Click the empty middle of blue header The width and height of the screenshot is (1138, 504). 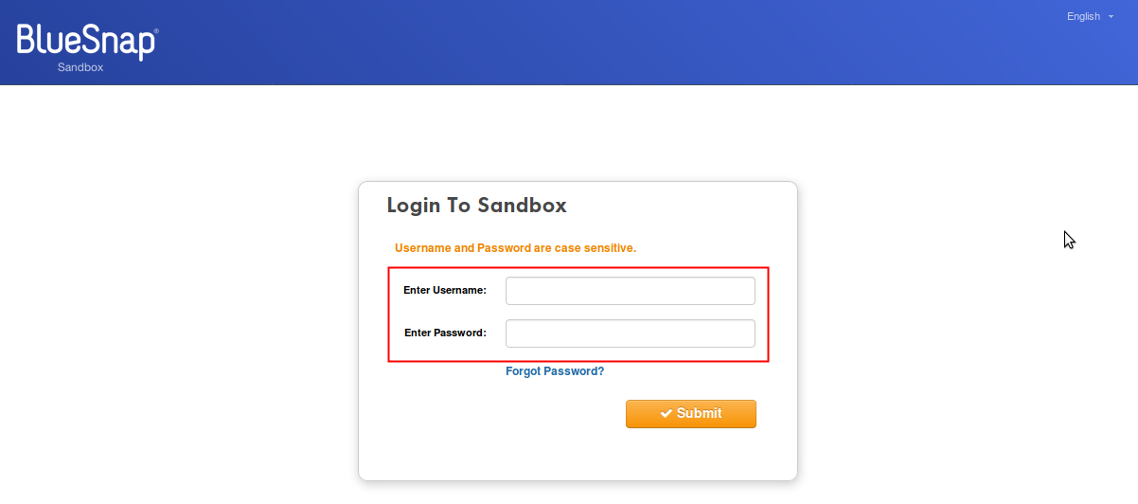tap(568, 43)
